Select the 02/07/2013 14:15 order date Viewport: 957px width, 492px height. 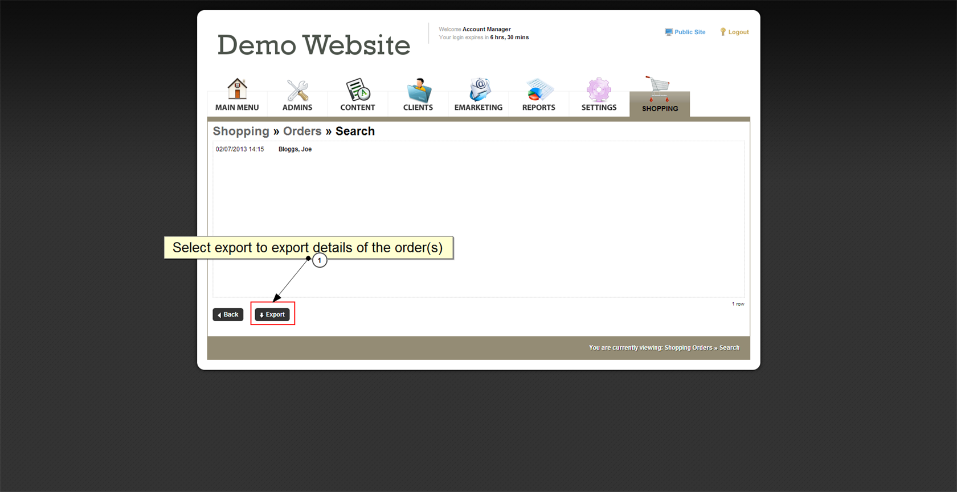click(x=240, y=149)
